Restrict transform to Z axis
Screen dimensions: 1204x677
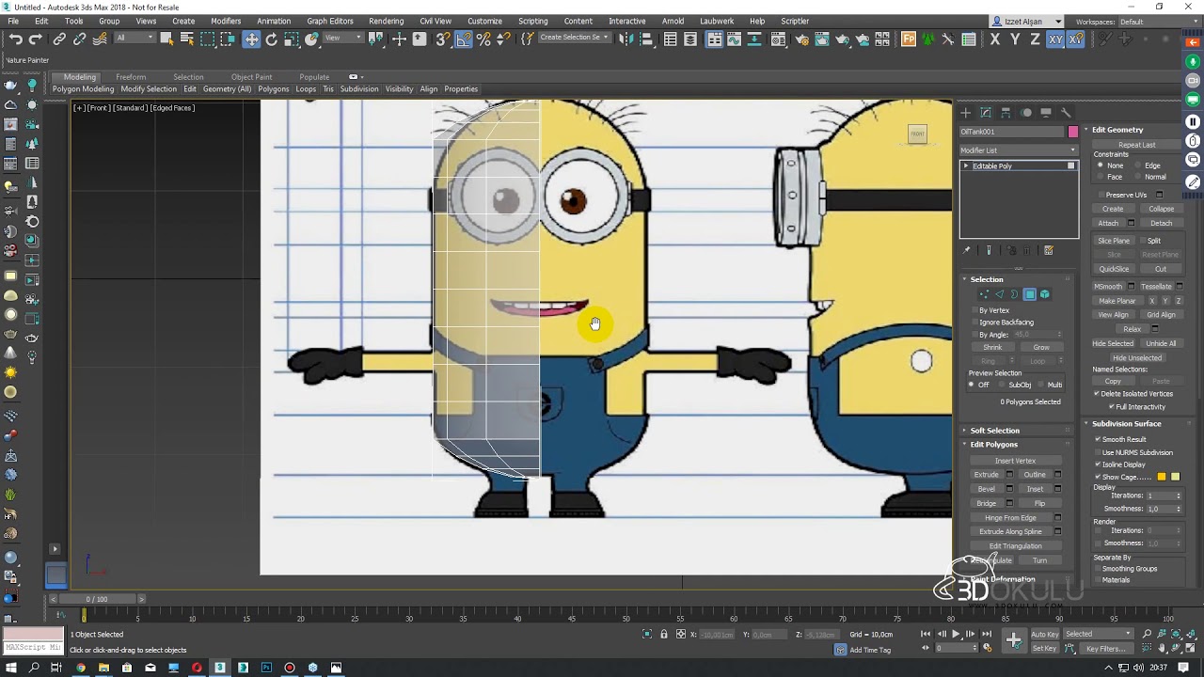[1035, 39]
